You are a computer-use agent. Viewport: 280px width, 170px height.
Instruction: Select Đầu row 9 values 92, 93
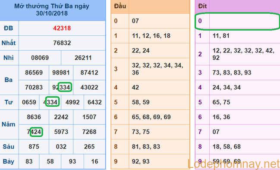[141, 161]
